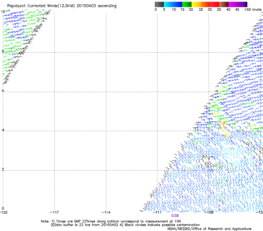Click the magenta 40–45 knots legend swatch
Viewport: 263px width, 231px height.
(x=233, y=4)
